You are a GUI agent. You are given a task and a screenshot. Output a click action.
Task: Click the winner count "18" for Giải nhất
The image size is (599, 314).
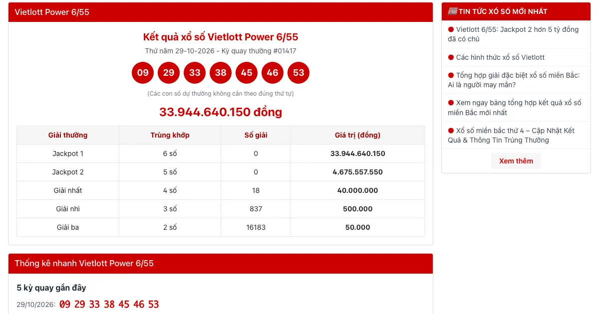click(256, 190)
